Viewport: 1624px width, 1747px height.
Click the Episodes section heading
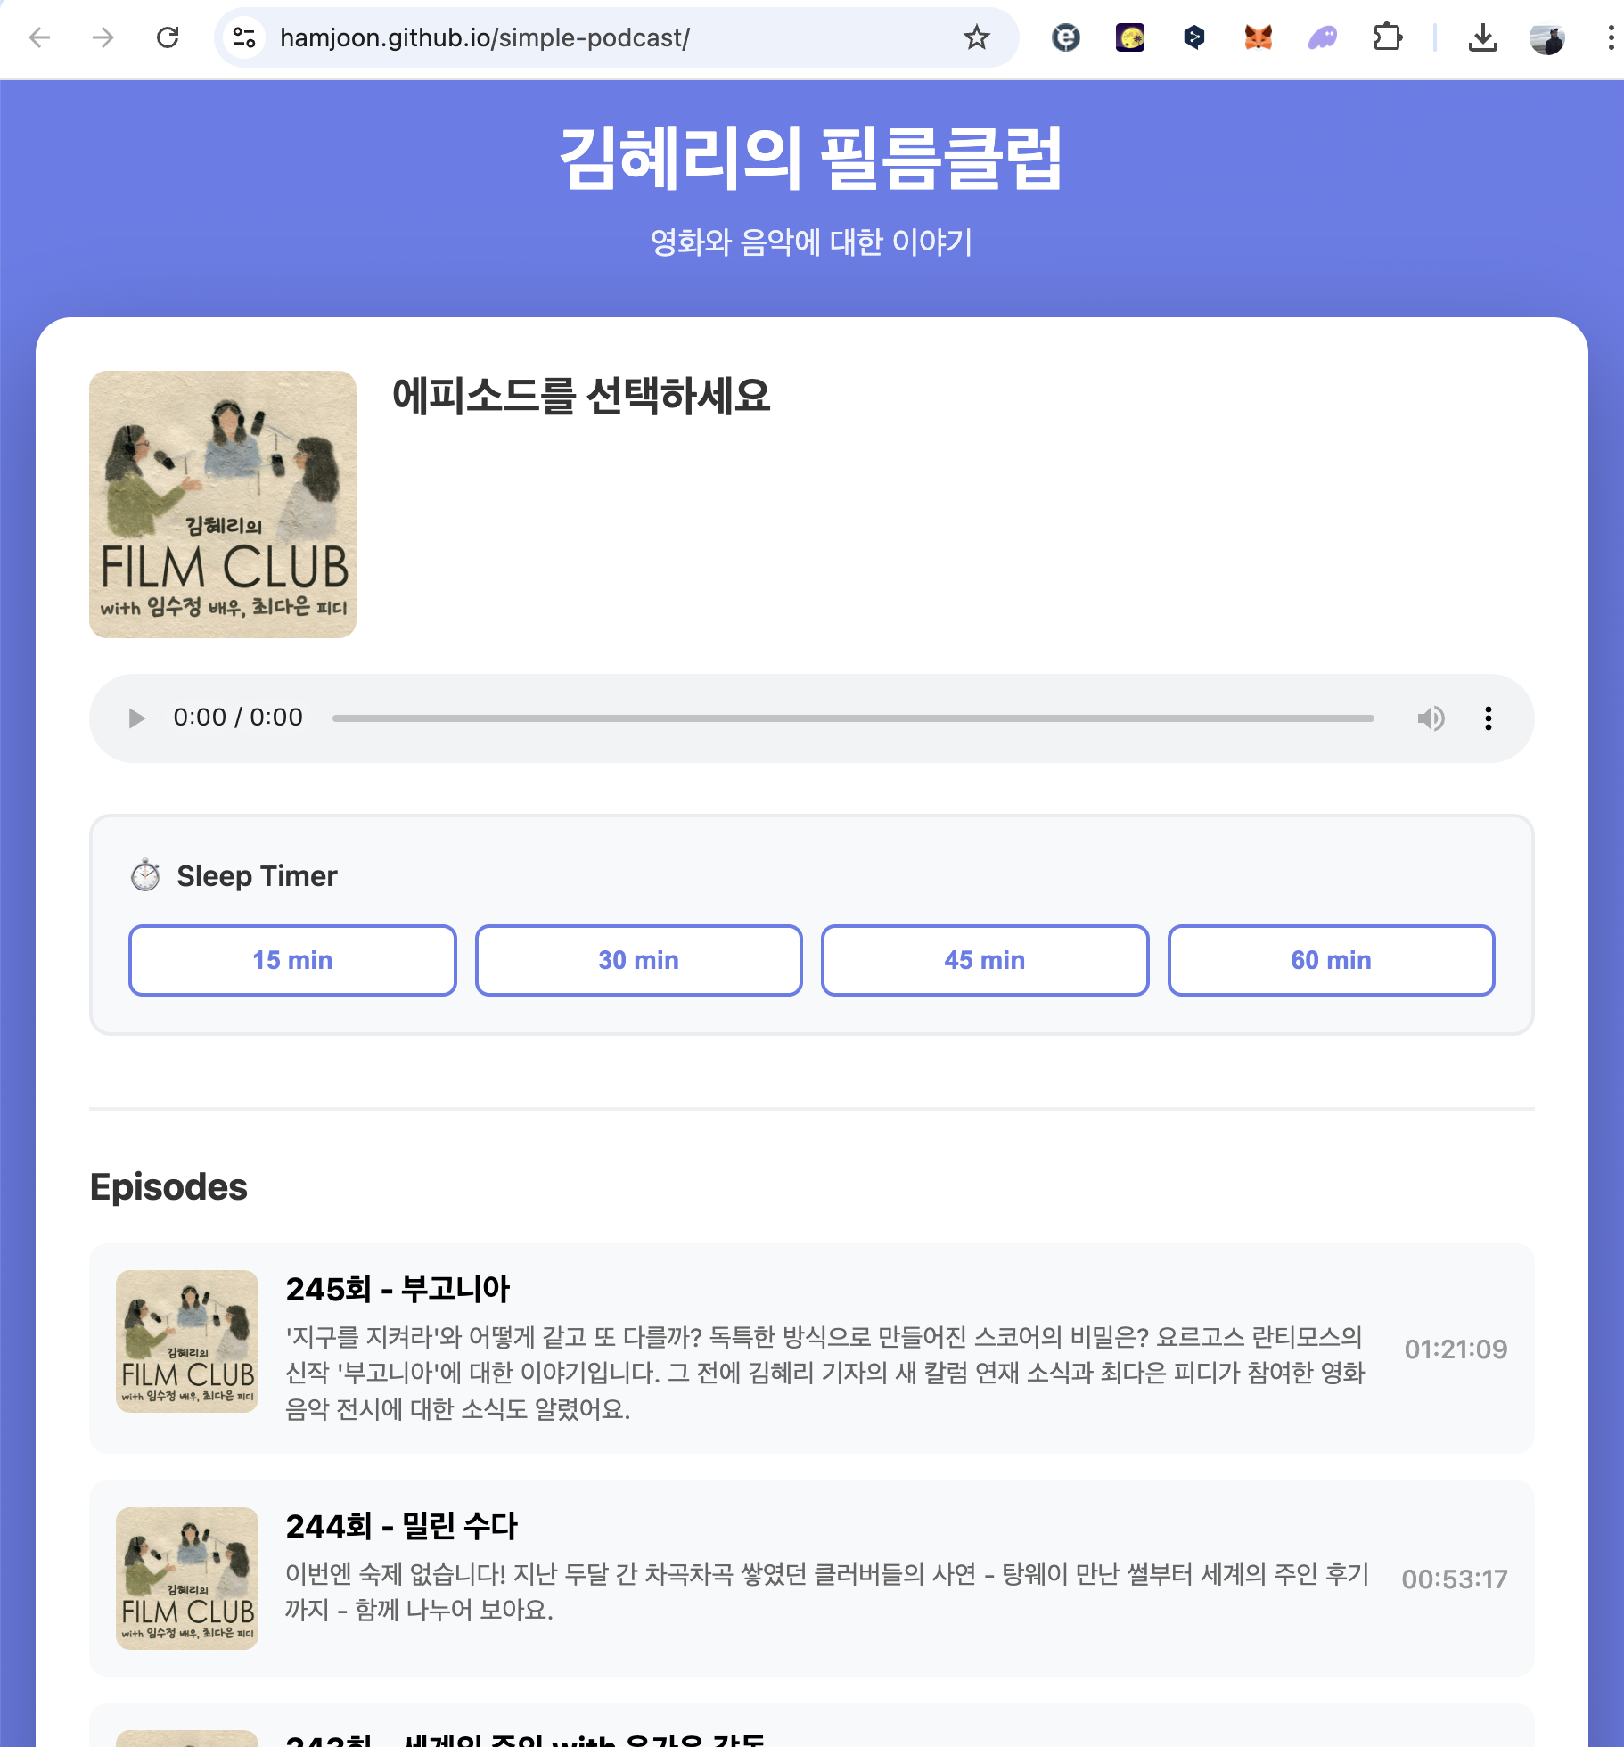click(168, 1187)
